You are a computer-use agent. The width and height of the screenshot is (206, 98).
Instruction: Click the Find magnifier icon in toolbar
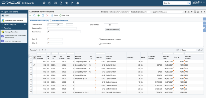34,15
